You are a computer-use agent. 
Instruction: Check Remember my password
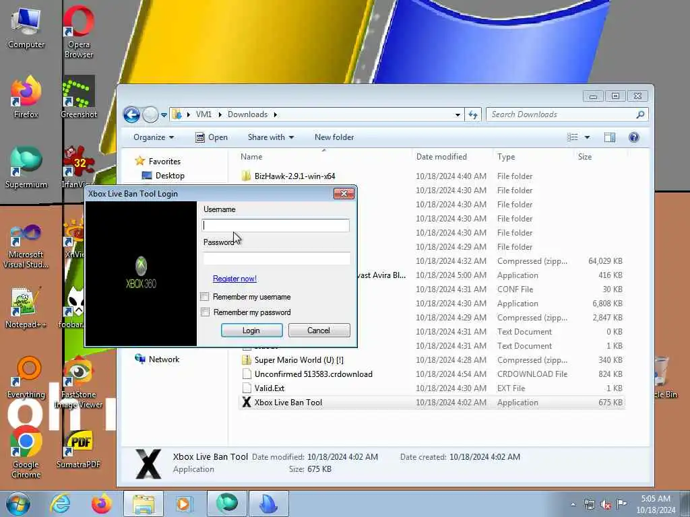pyautogui.click(x=205, y=312)
